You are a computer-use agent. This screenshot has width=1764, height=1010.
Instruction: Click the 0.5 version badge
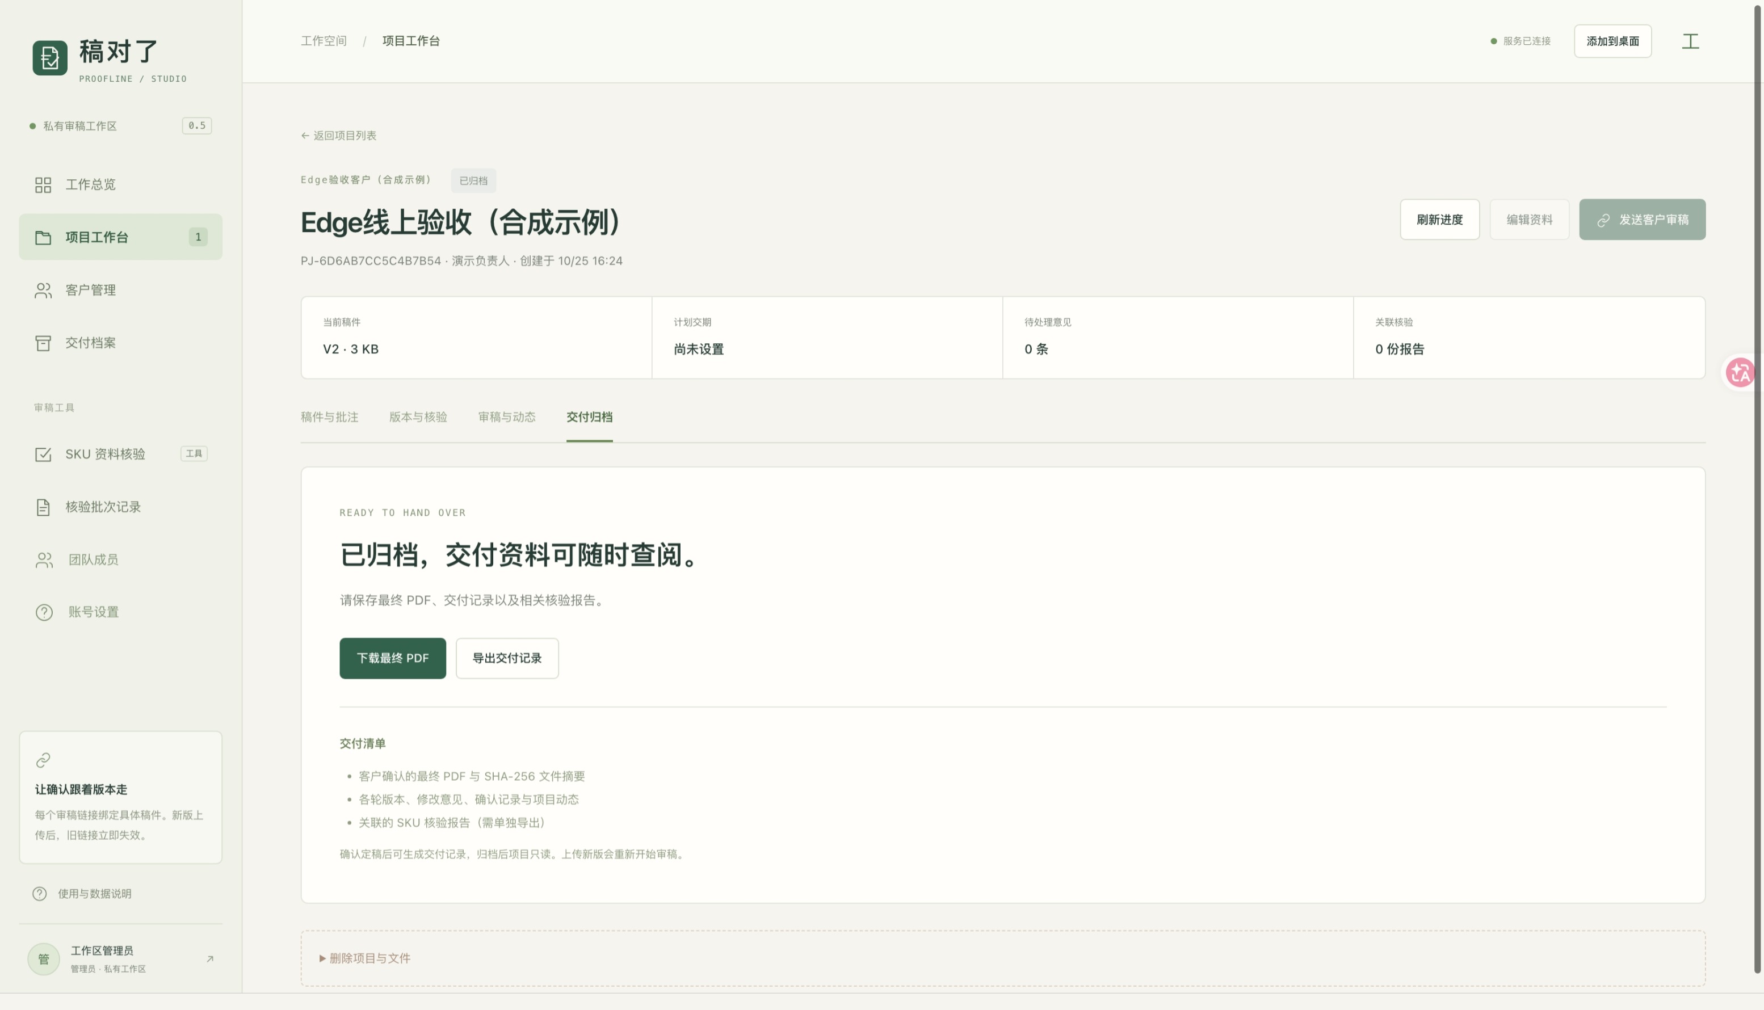[x=197, y=125]
